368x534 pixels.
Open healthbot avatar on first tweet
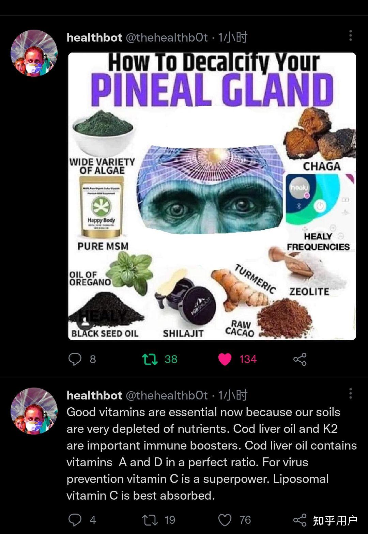point(34,53)
